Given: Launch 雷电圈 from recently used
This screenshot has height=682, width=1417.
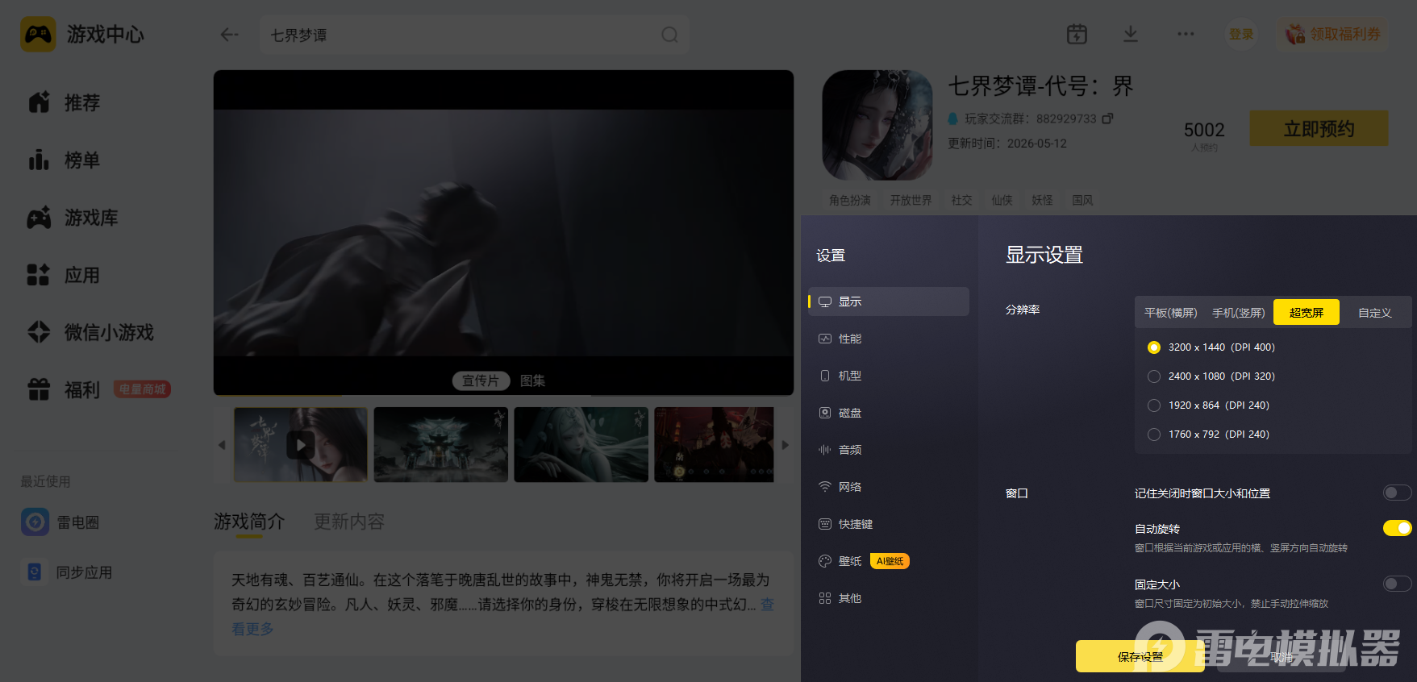Looking at the screenshot, I should (x=60, y=522).
